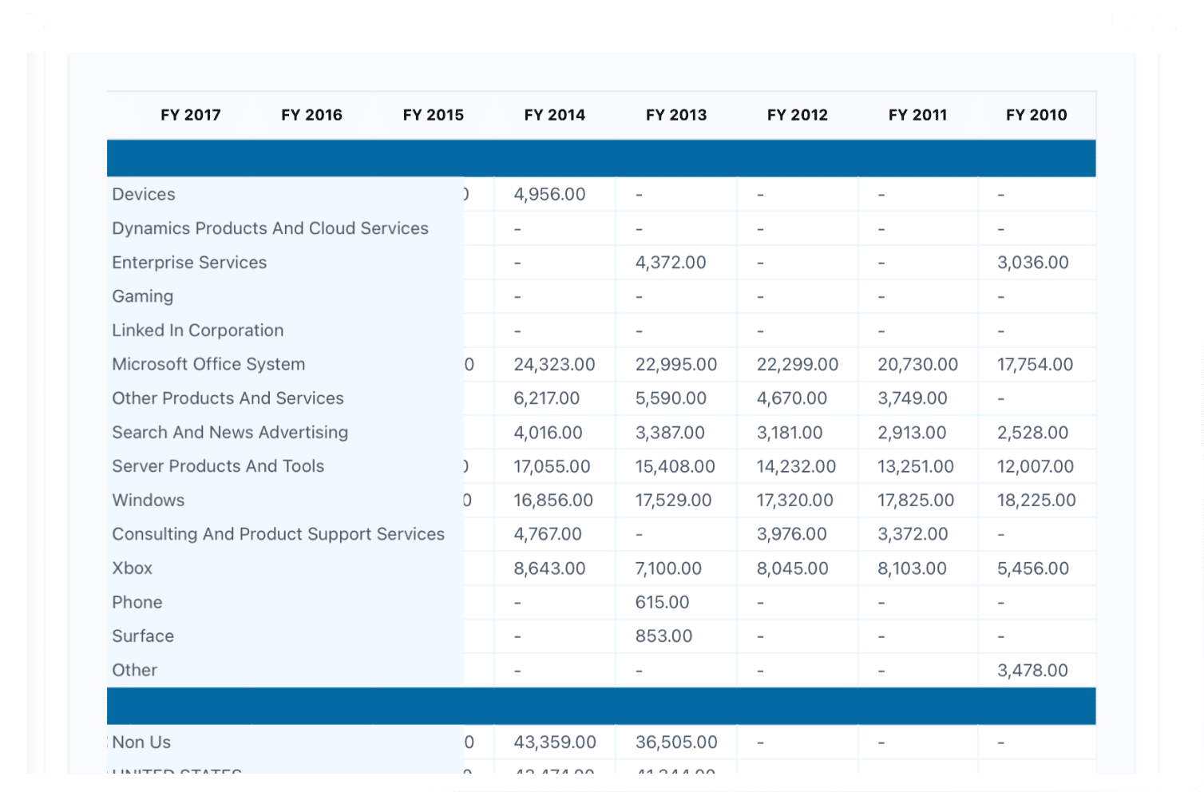1204x792 pixels.
Task: Select the Phone row label
Action: tap(137, 603)
